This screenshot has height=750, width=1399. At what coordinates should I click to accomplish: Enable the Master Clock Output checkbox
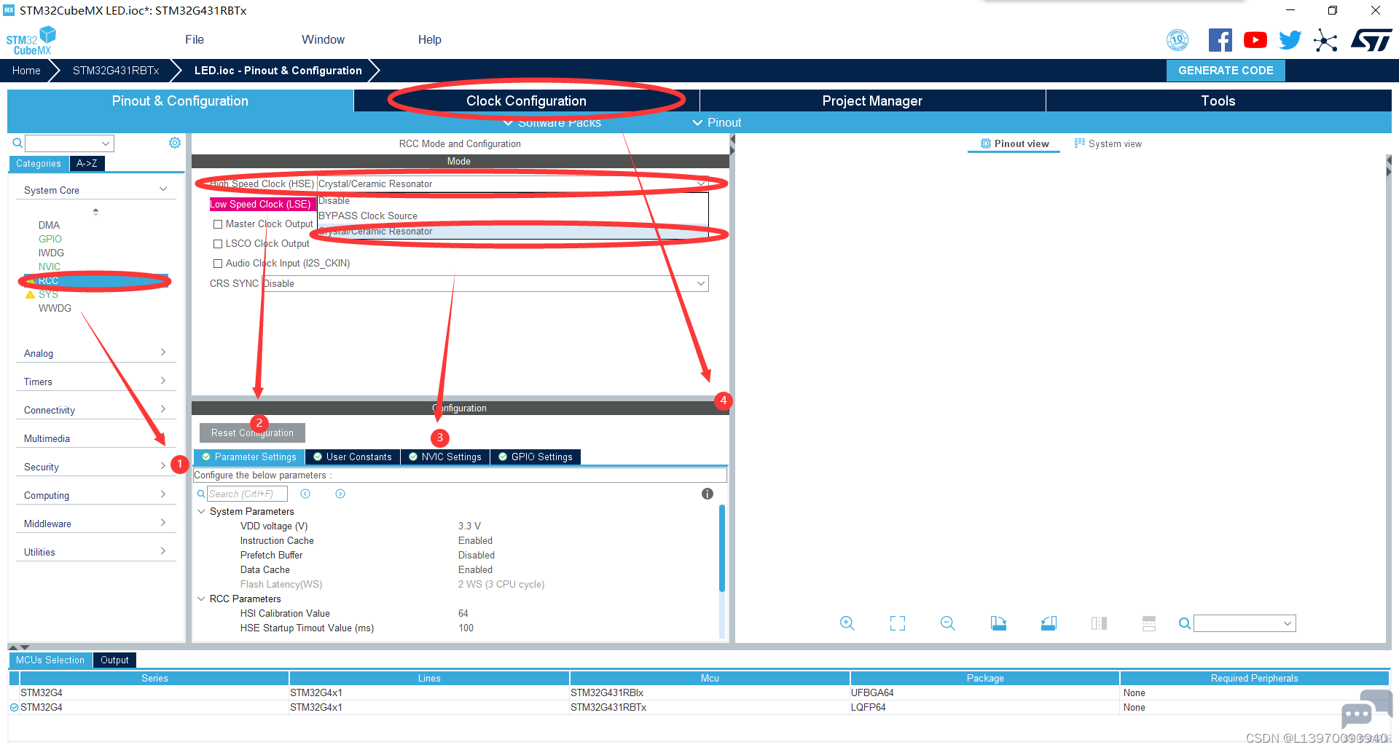pyautogui.click(x=218, y=224)
